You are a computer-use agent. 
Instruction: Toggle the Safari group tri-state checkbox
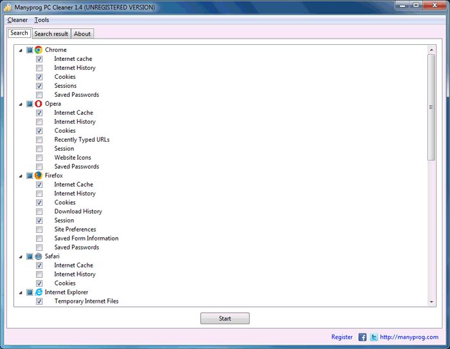[x=30, y=257]
